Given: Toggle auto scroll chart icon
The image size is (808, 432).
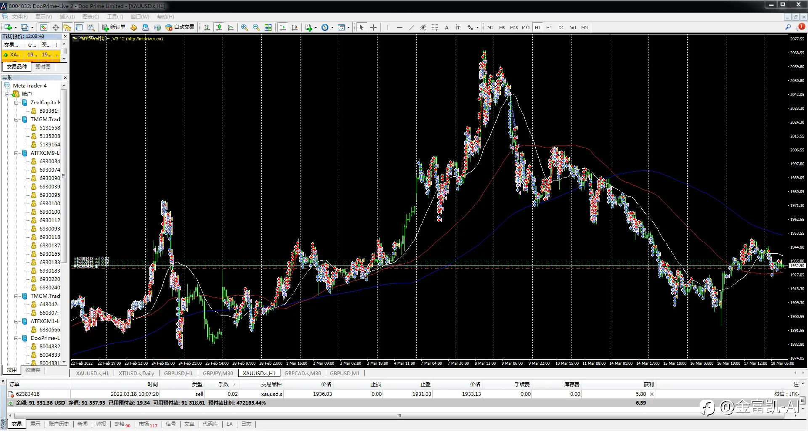Looking at the screenshot, I should coord(283,27).
